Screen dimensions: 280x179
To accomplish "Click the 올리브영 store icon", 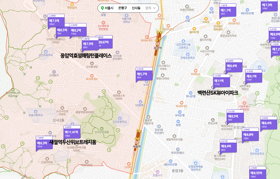I will pyautogui.click(x=194, y=29).
